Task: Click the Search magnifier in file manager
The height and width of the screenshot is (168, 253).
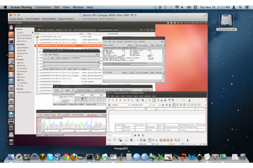Action: 148,30
